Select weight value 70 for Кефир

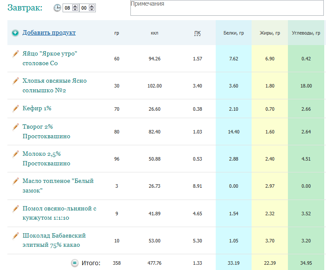[x=117, y=109]
